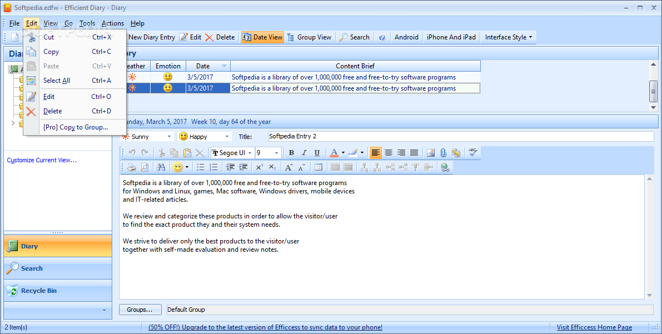Center-align the diary text

coord(389,153)
